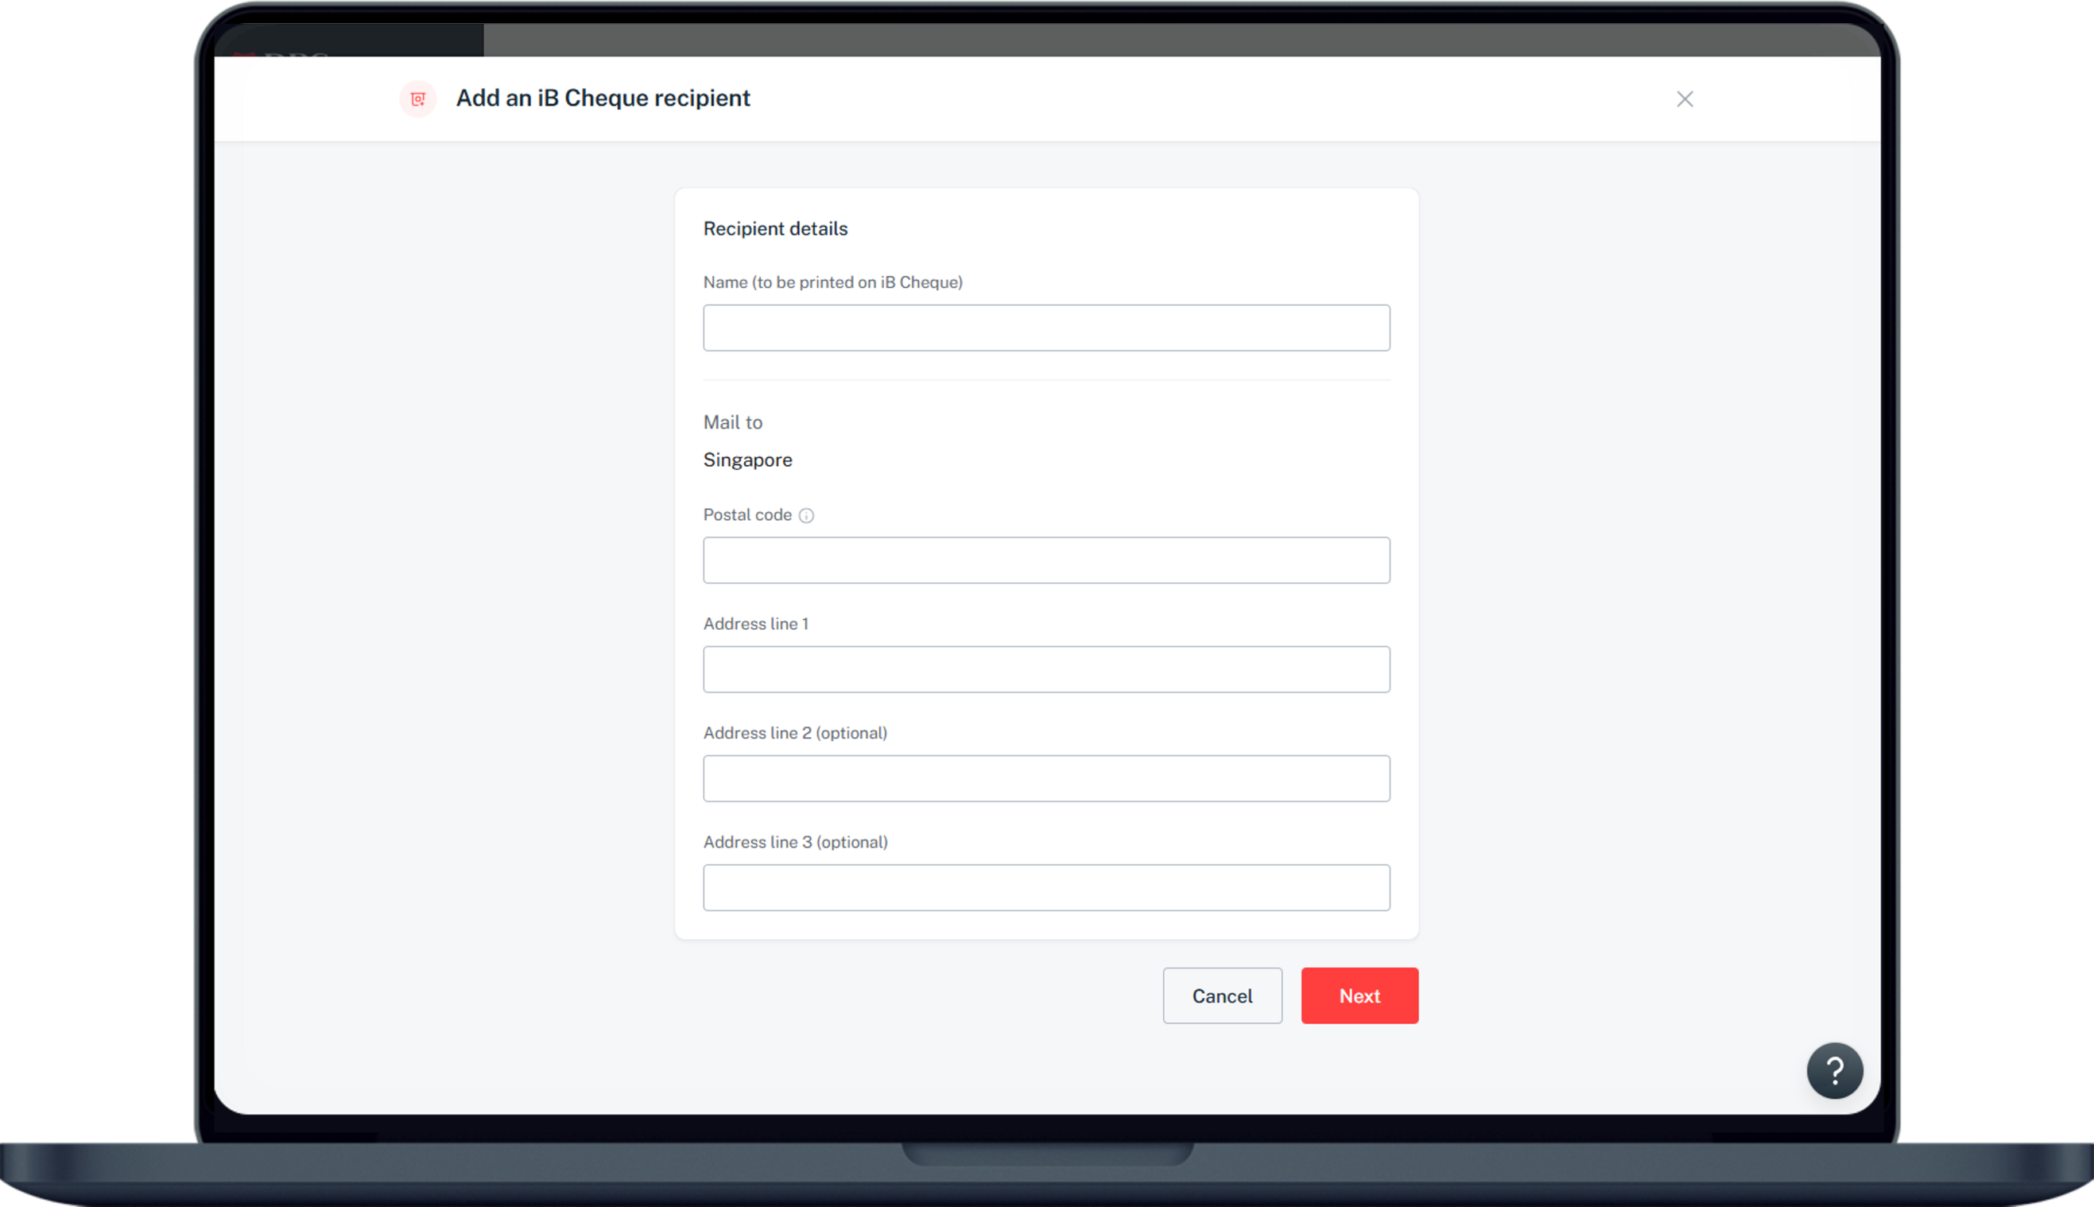Open the help question mark button
Viewport: 2094px width, 1207px height.
click(x=1834, y=1070)
